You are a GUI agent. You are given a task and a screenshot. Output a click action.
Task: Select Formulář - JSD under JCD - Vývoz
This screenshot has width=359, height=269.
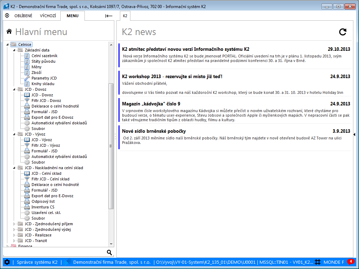point(45,151)
